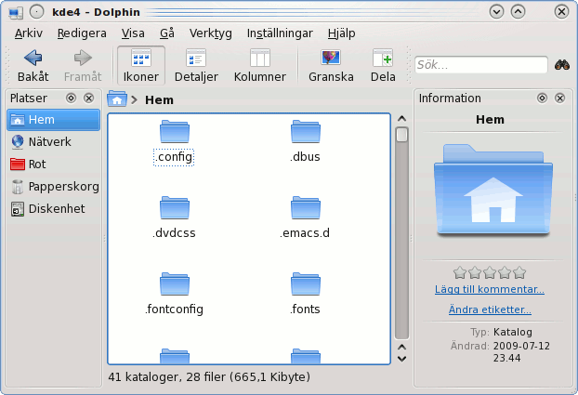Click the Bakåt back arrow button
The image size is (578, 395).
point(33,65)
